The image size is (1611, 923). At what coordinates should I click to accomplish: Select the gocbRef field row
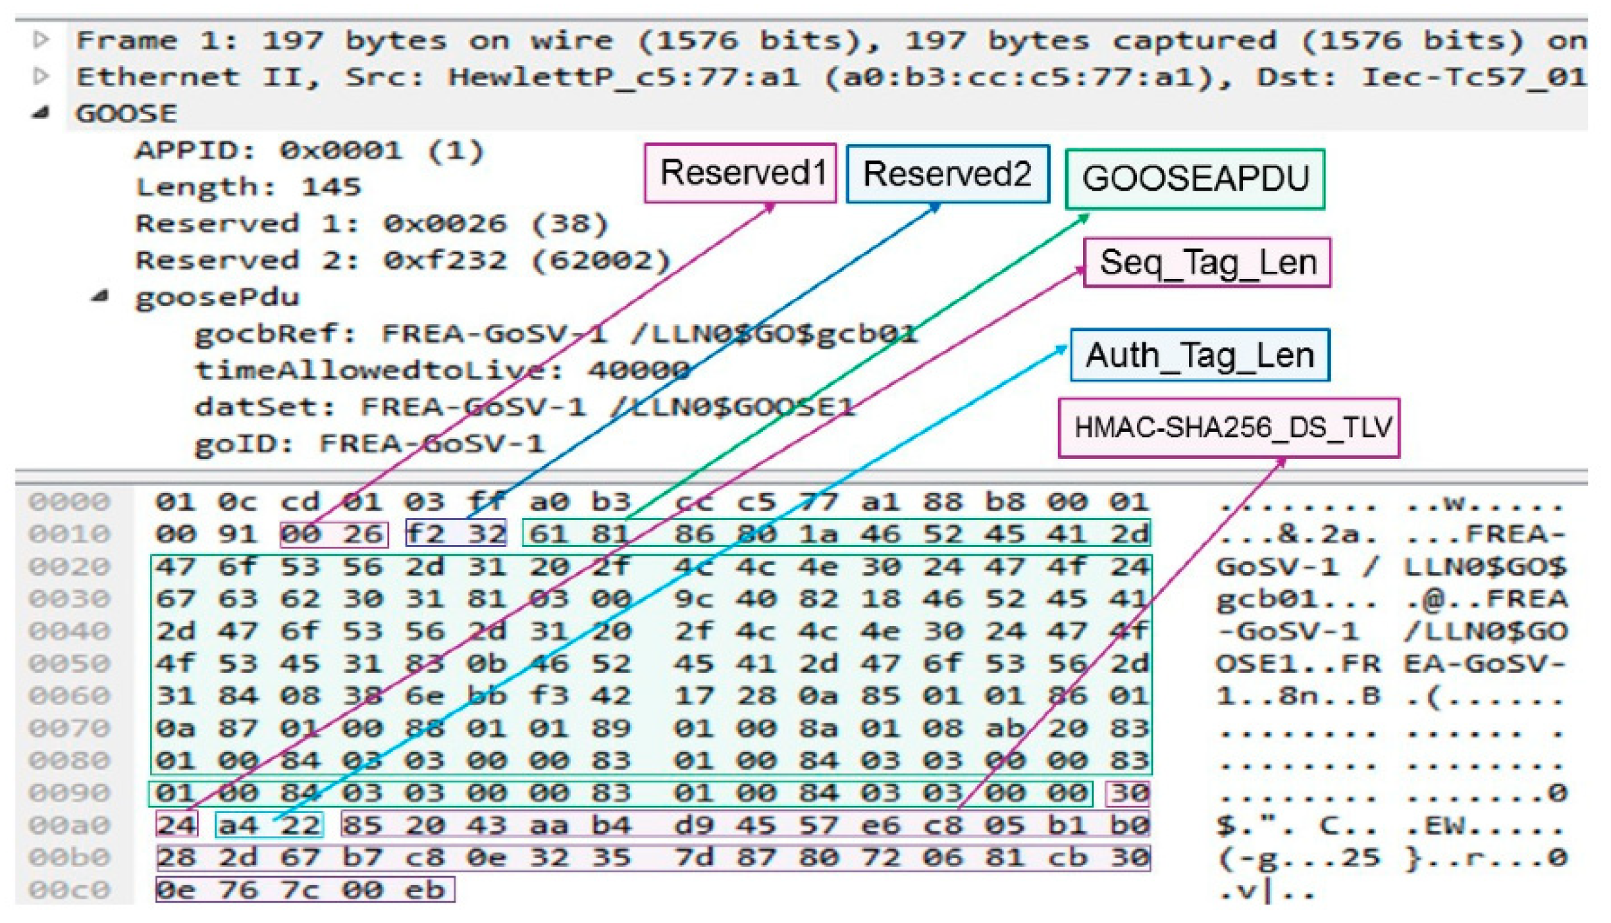553,334
